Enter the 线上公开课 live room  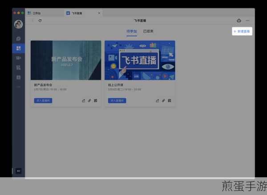[x=117, y=101]
